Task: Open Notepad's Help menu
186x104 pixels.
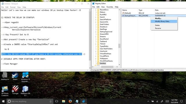Action: coord(24,7)
